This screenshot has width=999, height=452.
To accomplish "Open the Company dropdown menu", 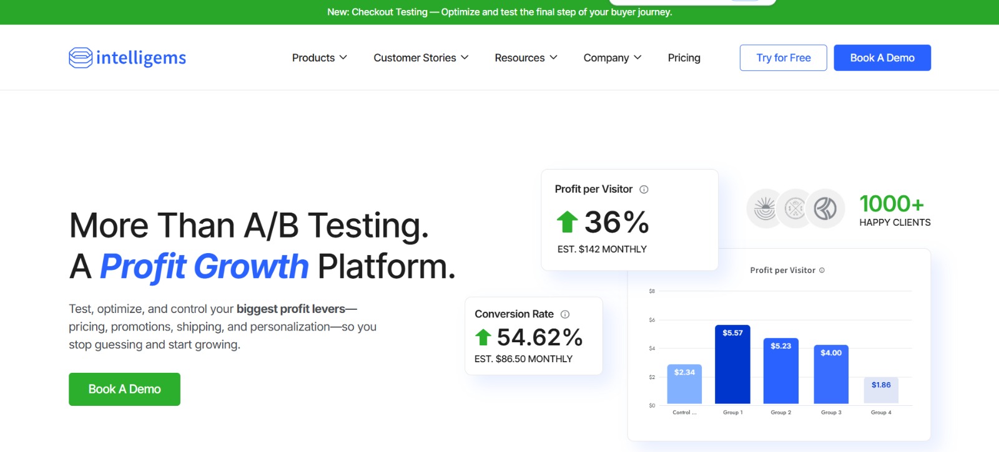I will tap(613, 58).
